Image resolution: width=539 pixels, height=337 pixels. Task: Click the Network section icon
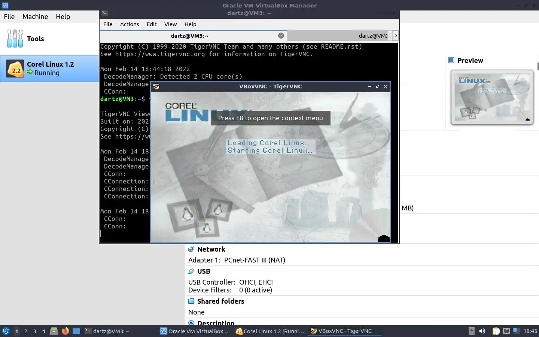click(191, 249)
